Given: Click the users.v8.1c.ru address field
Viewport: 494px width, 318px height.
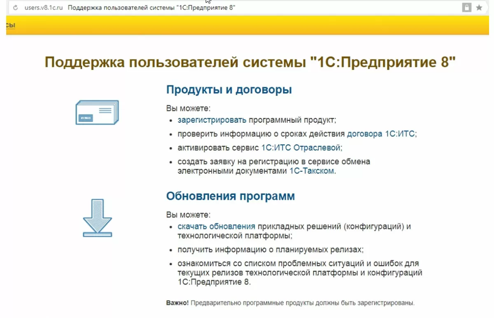Looking at the screenshot, I should click(44, 8).
